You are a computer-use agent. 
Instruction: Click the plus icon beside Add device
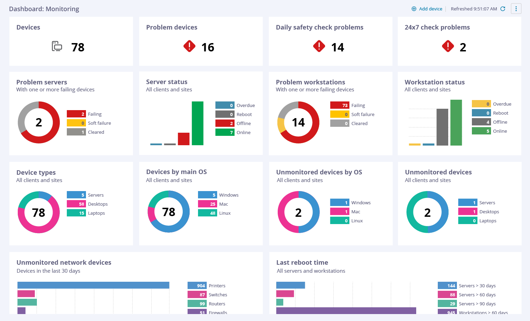tap(414, 9)
